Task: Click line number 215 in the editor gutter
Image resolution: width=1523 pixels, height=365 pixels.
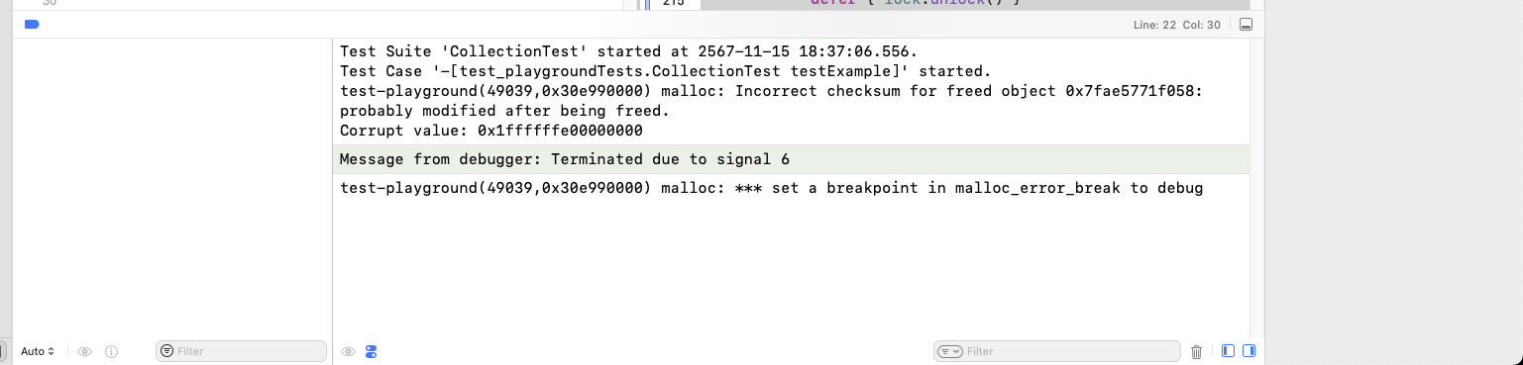Action: click(674, 4)
